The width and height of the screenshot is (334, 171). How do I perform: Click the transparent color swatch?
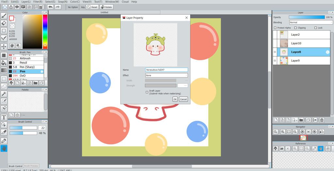pyautogui.click(x=13, y=26)
